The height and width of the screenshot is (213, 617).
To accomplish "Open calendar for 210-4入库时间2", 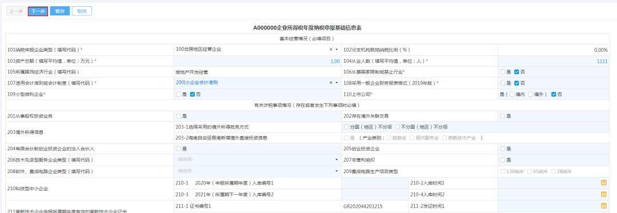I will 604,194.
